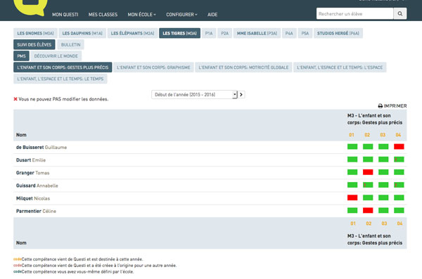Click Milquet's red 01 result cell
Screen dimensions: 422x279
[x=352, y=197]
